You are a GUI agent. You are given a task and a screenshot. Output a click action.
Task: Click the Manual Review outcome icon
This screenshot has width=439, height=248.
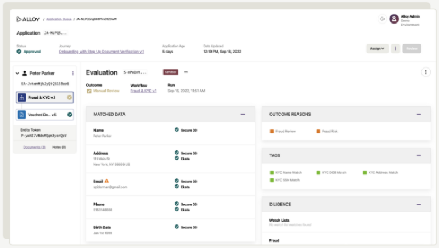[x=89, y=91]
